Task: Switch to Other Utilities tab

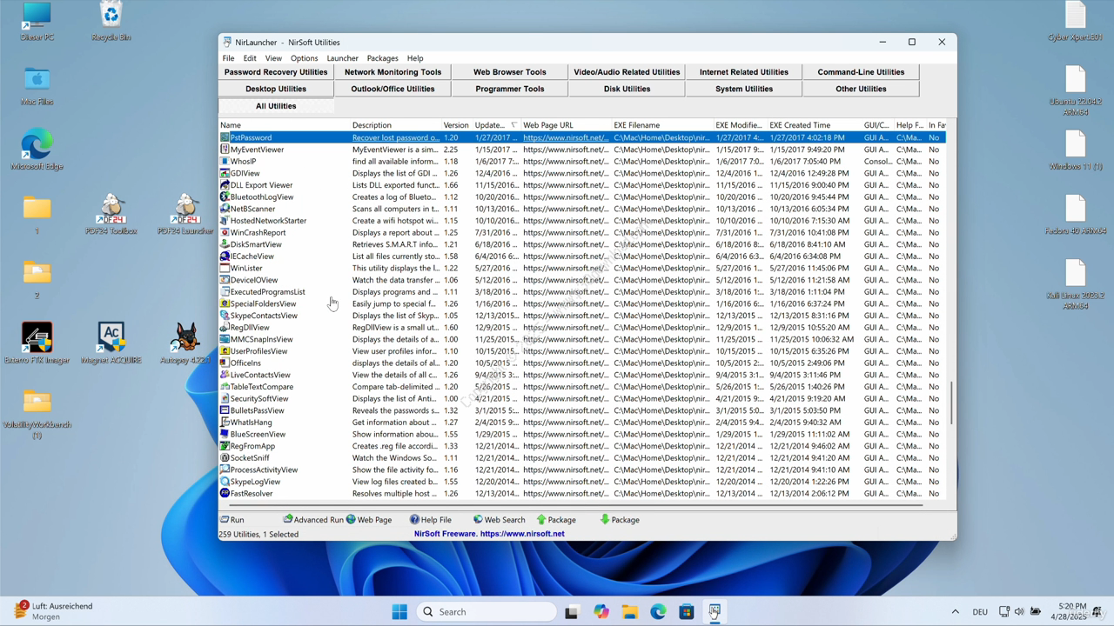Action: pyautogui.click(x=861, y=89)
